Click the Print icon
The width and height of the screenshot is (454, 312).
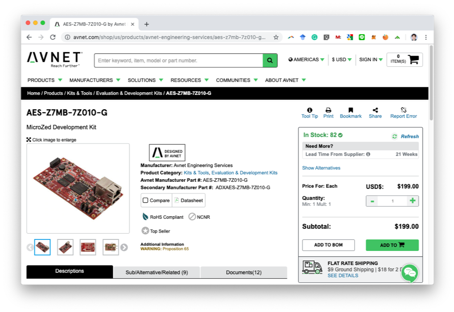[328, 110]
